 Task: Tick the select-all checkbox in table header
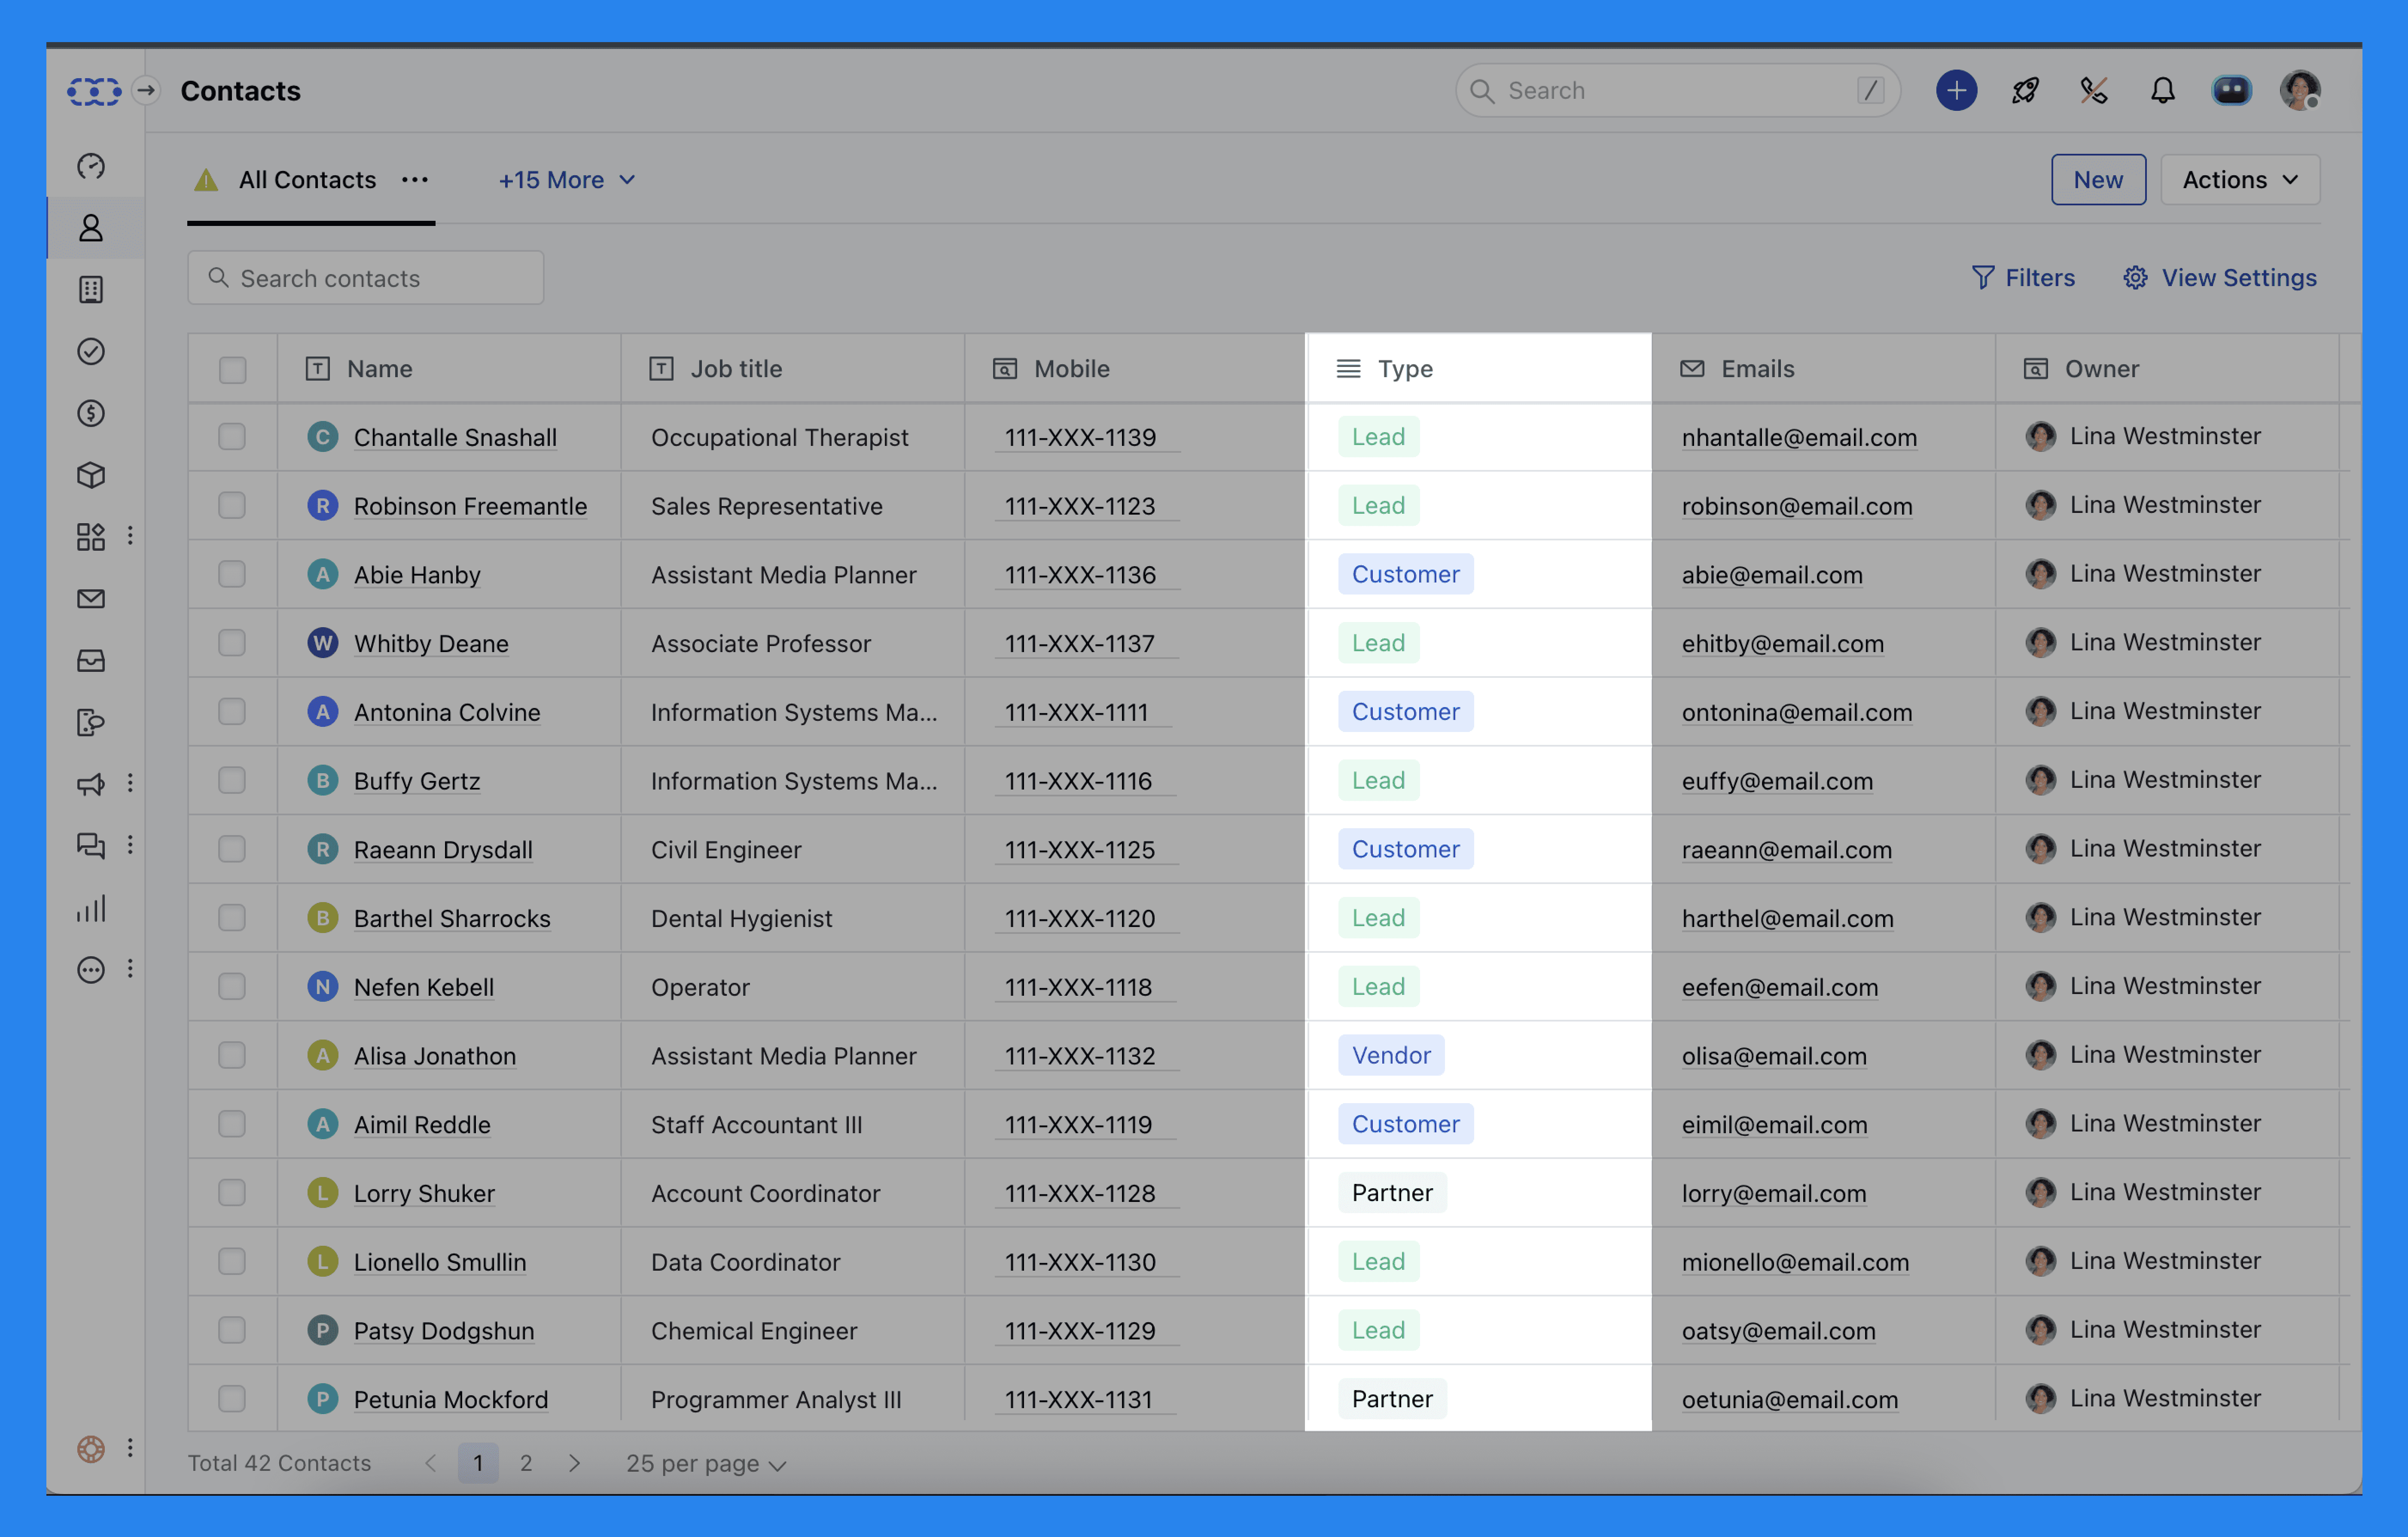pyautogui.click(x=232, y=369)
